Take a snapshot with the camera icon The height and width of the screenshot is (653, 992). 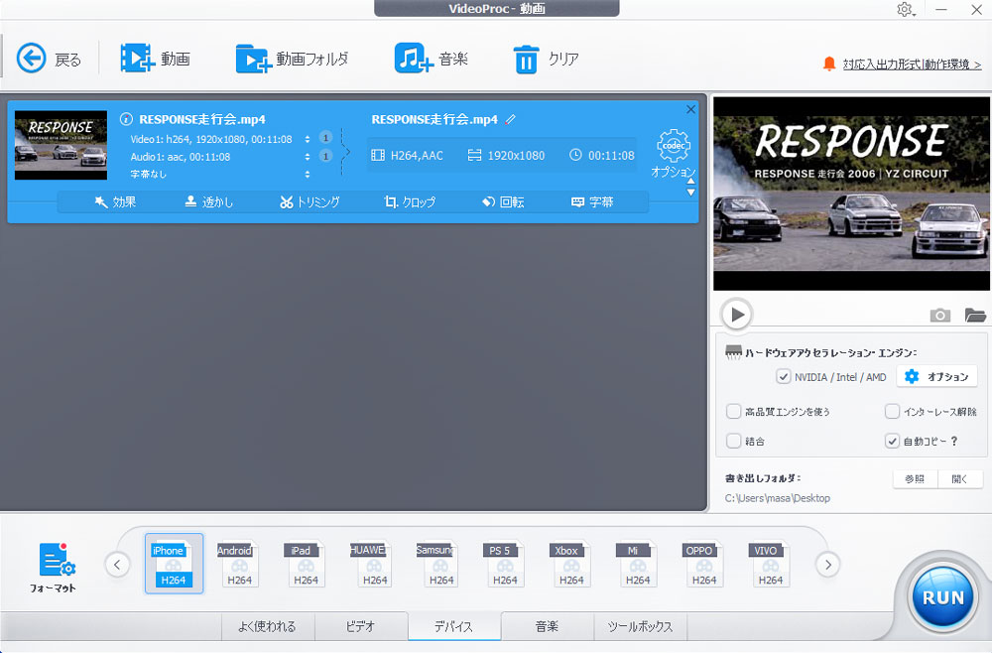coord(940,315)
